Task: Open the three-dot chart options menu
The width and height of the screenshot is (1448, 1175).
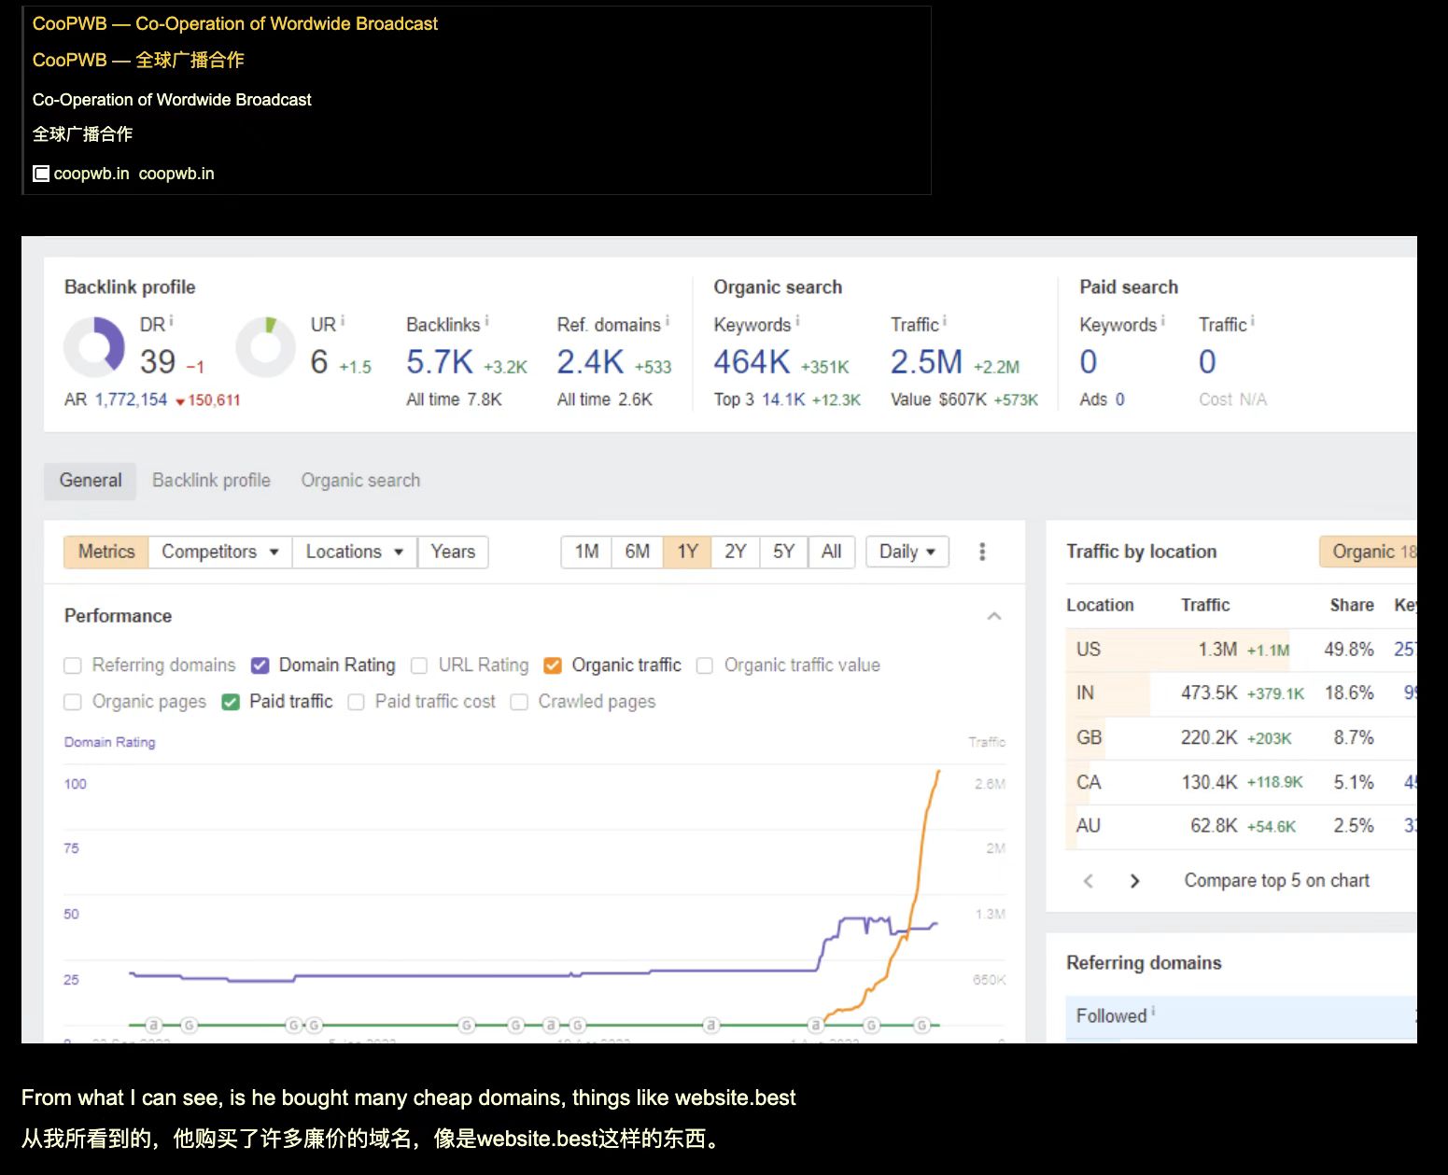Action: pyautogui.click(x=982, y=552)
